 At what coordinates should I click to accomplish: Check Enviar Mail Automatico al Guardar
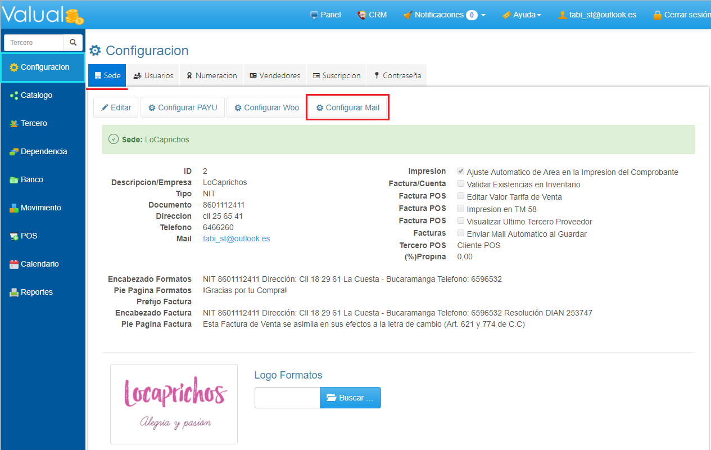point(461,233)
